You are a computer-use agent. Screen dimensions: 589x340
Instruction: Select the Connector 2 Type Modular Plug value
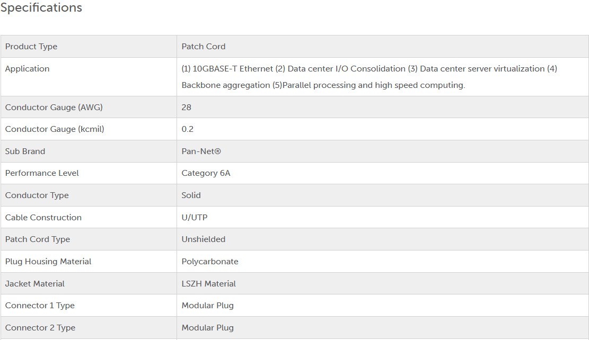click(208, 328)
